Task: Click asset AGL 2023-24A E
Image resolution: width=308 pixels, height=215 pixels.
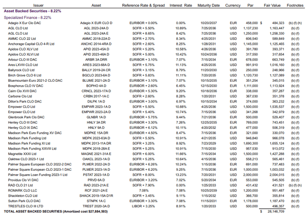Action: click(x=96, y=33)
